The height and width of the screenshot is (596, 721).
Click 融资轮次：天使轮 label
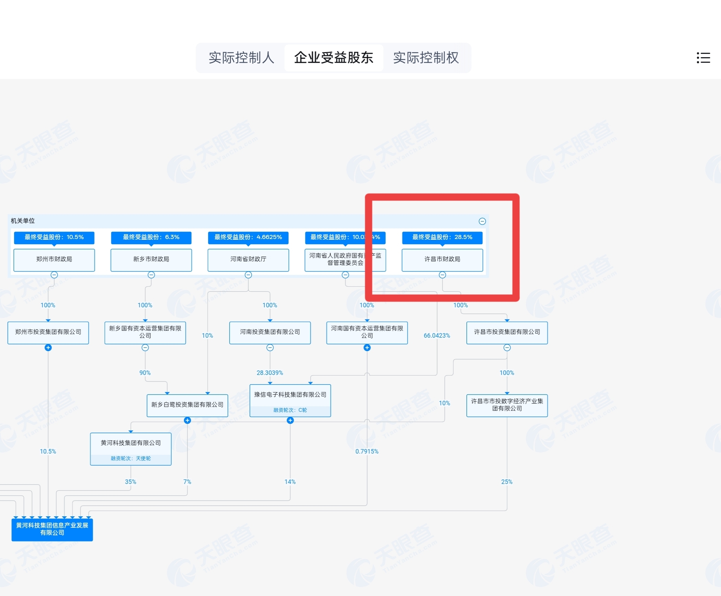tap(131, 458)
